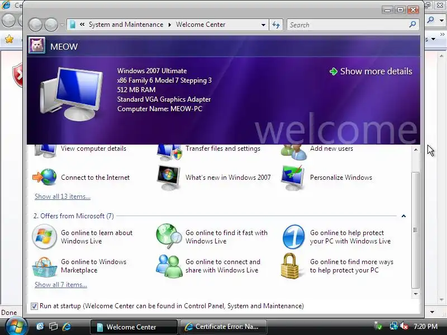Click the Connect to the Internet label
This screenshot has height=335, width=447.
[95, 178]
